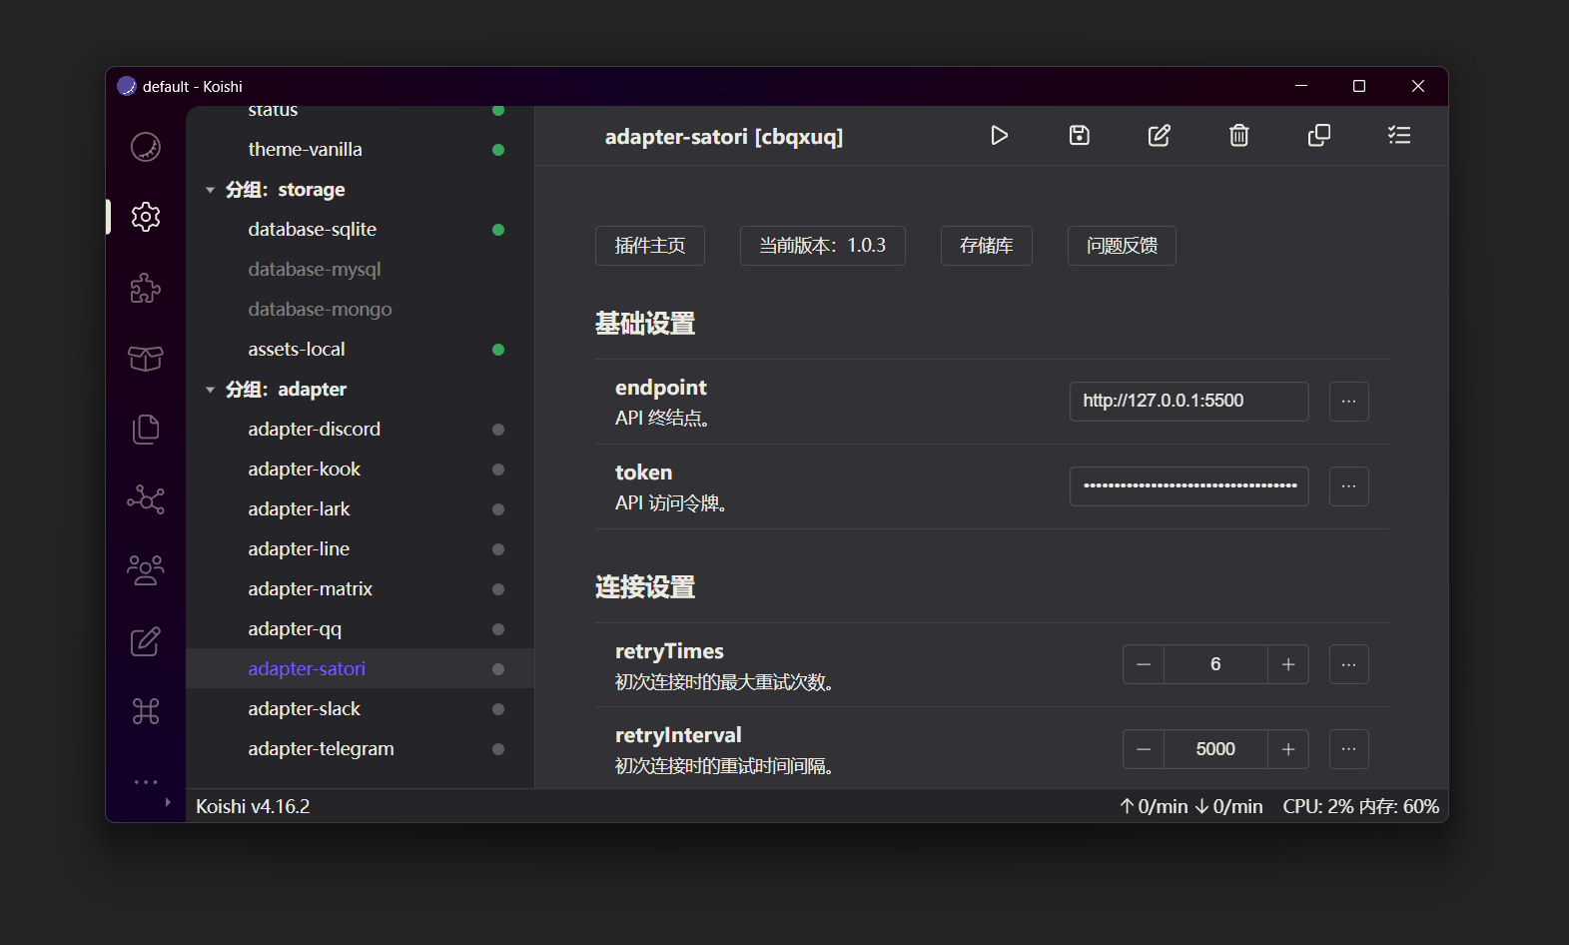The width and height of the screenshot is (1569, 945).
Task: Open the file explorer pages icon
Action: 146,429
